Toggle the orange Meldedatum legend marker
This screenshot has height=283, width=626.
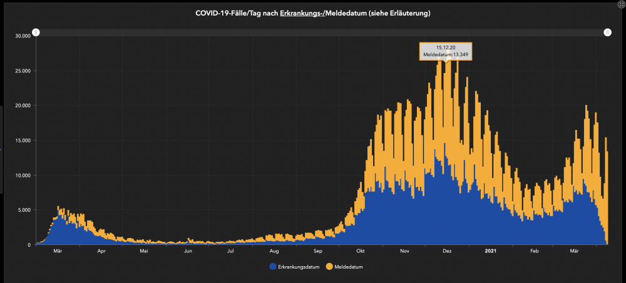pos(330,267)
